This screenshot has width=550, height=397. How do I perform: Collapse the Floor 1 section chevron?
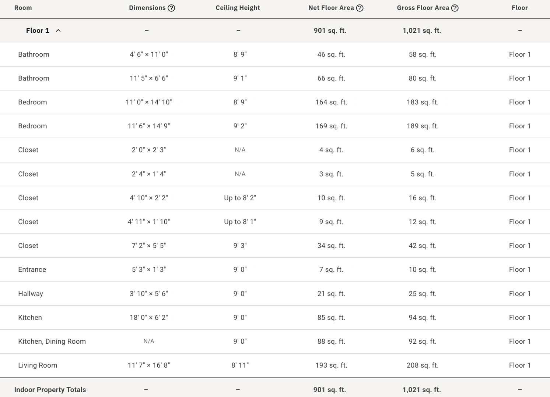coord(58,31)
